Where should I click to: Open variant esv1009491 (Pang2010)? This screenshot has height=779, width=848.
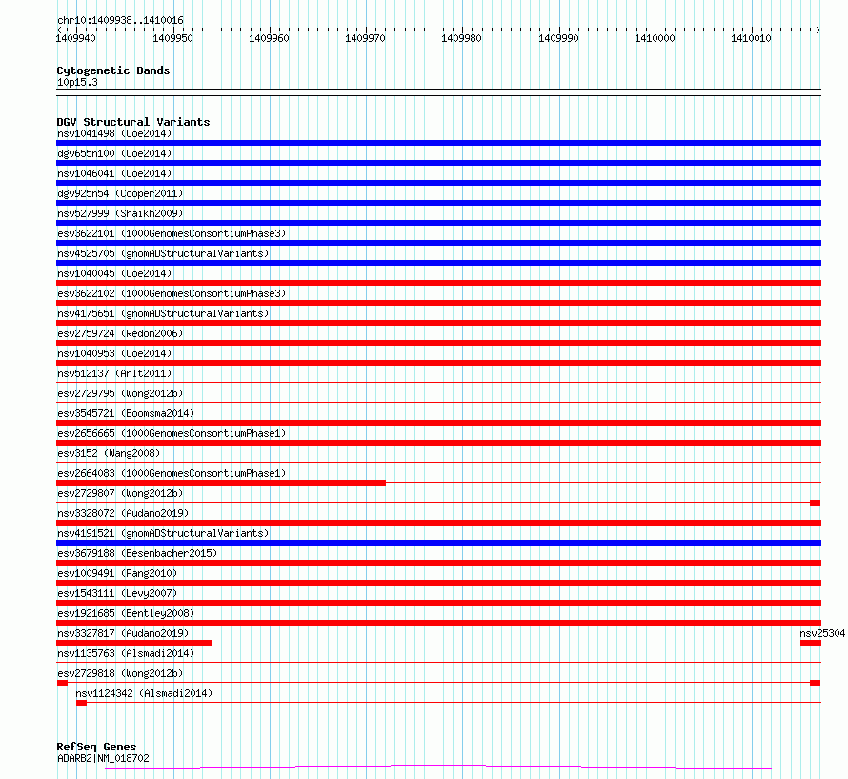pos(117,573)
